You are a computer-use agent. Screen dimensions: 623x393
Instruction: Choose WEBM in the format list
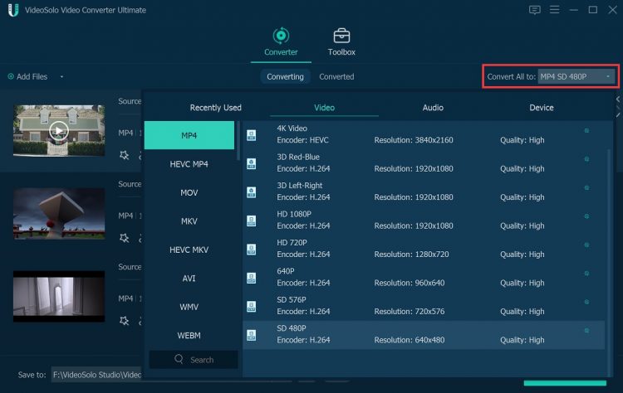(x=189, y=336)
